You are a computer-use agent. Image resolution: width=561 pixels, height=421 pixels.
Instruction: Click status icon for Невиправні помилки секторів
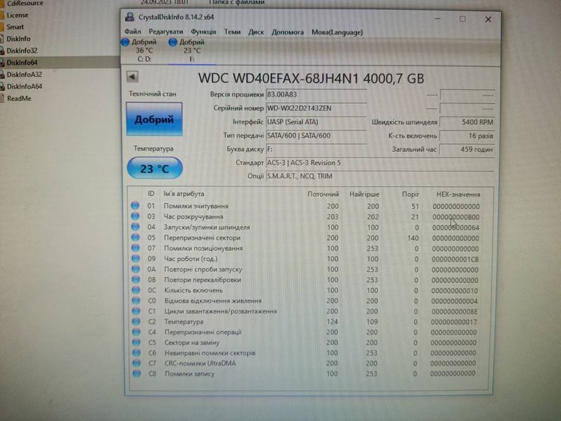pos(137,352)
